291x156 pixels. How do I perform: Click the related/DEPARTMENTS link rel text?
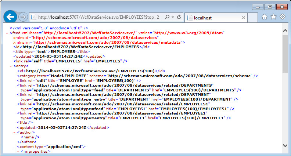(x=125, y=86)
